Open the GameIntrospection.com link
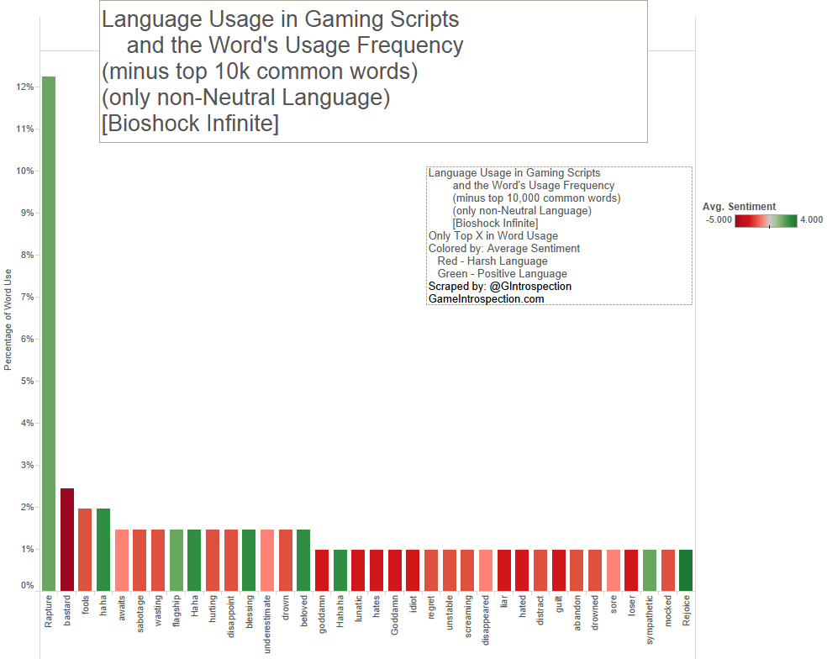The height and width of the screenshot is (659, 827). coord(486,298)
